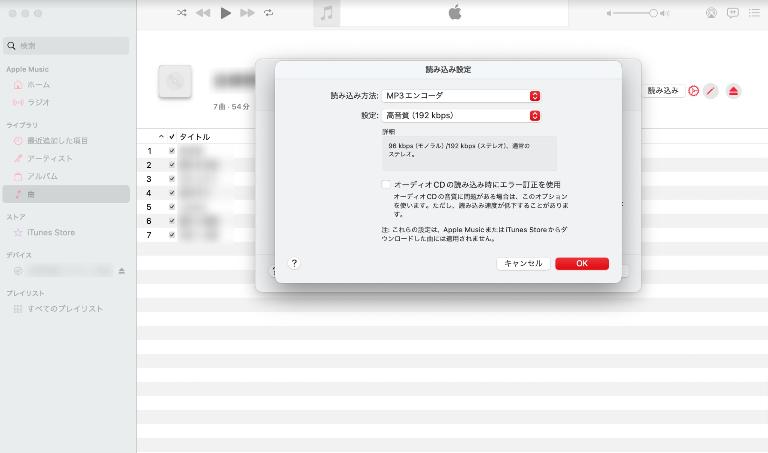
Task: Sort by the タイトル column header
Action: (x=195, y=137)
